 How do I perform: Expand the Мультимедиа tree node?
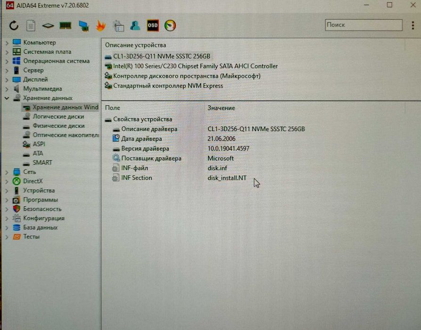click(x=7, y=89)
